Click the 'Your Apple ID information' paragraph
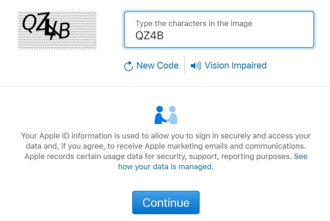Viewport: 330px width, 221px height. pos(166,151)
